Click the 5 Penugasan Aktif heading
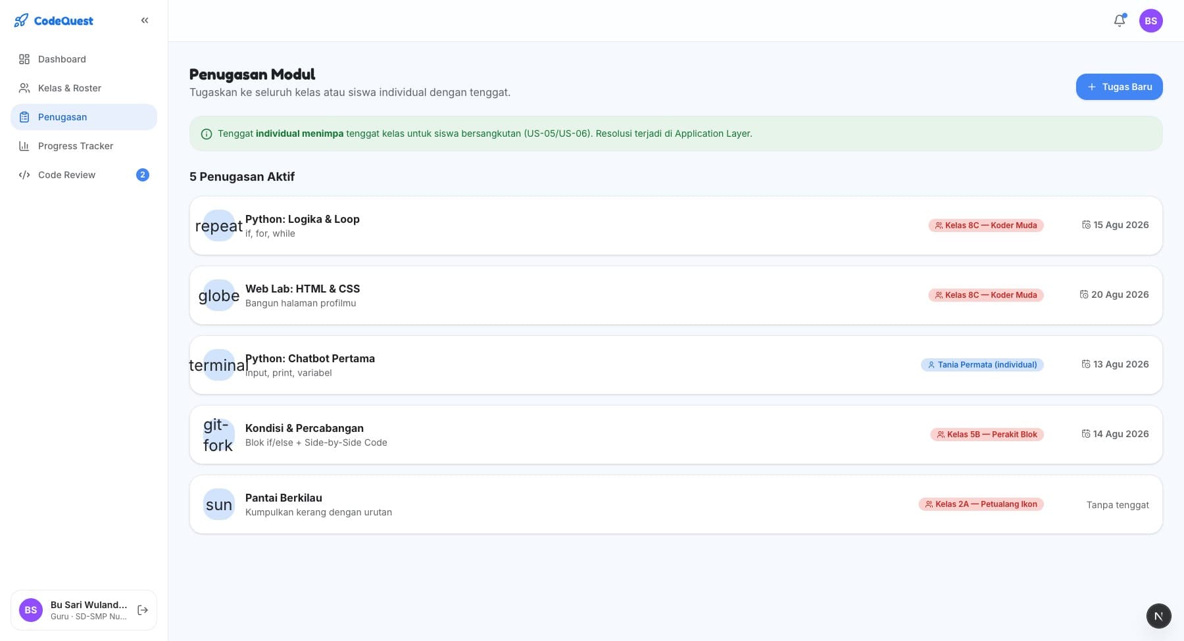The image size is (1184, 641). (242, 177)
